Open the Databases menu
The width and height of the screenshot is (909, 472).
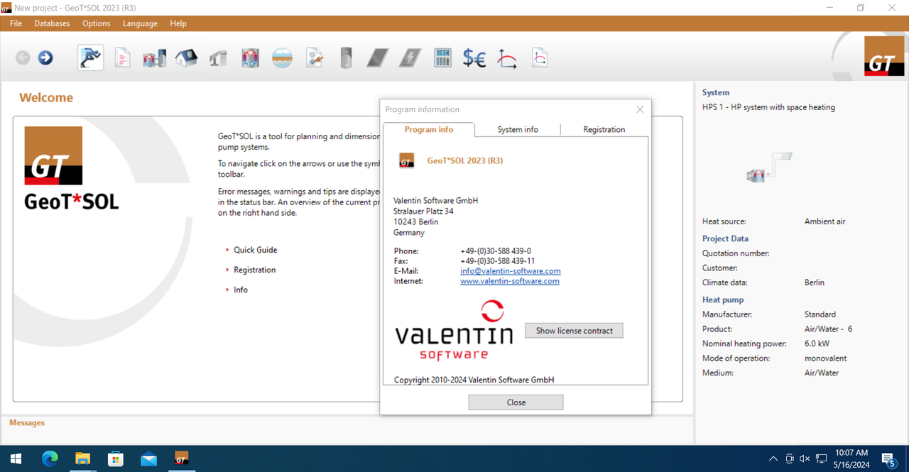pyautogui.click(x=52, y=23)
